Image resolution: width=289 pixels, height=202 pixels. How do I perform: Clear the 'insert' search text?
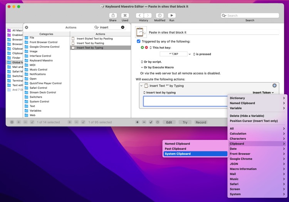[123, 27]
